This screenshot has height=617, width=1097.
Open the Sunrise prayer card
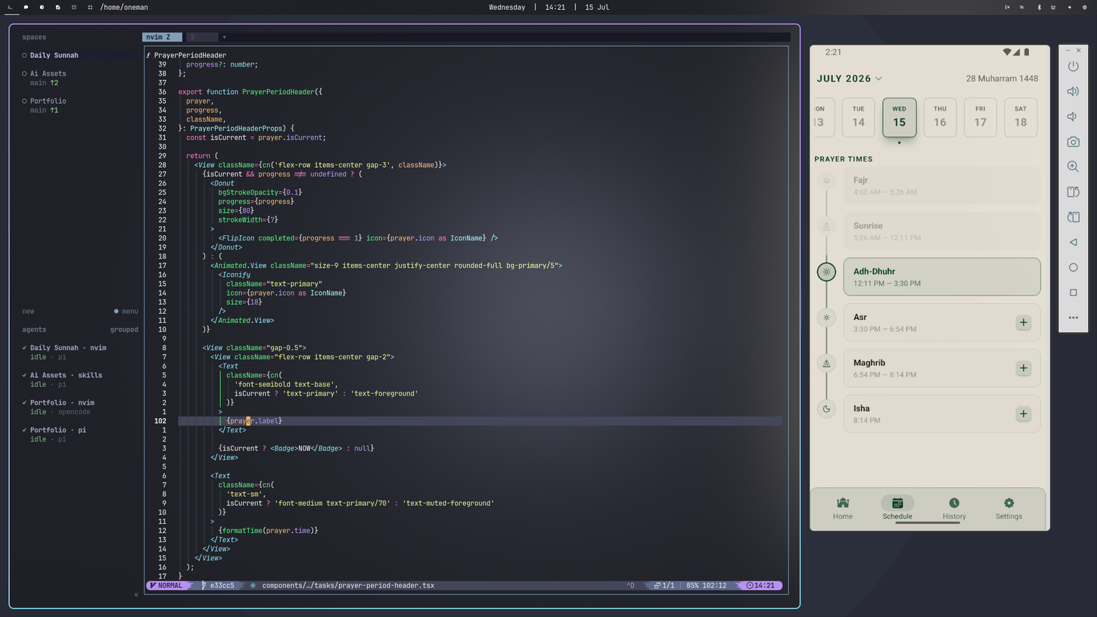tap(942, 231)
